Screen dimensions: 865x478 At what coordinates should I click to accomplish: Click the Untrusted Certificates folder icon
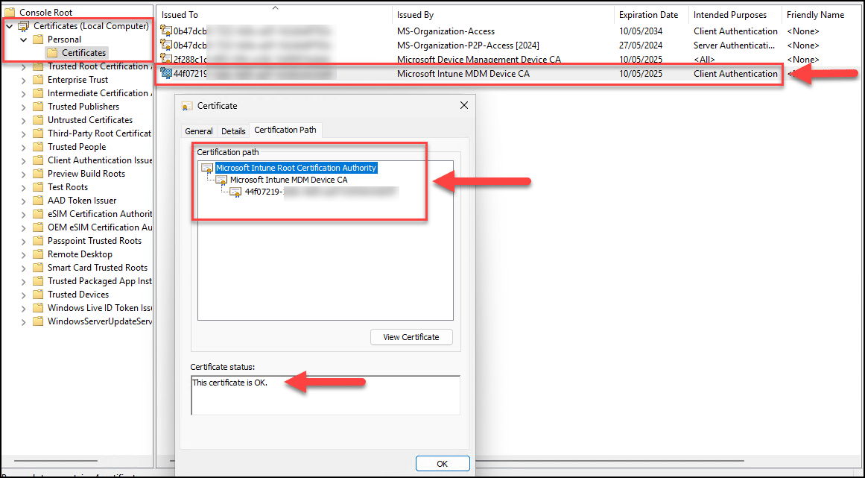pyautogui.click(x=38, y=120)
